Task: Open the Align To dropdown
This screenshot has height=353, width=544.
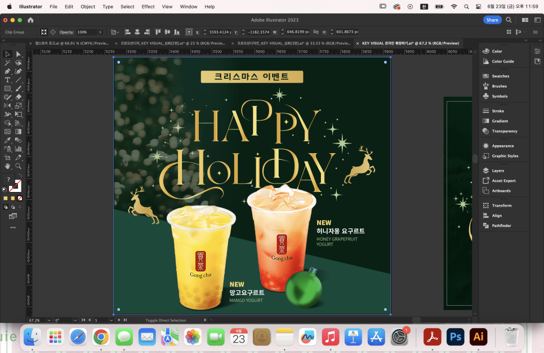Action: click(x=114, y=32)
